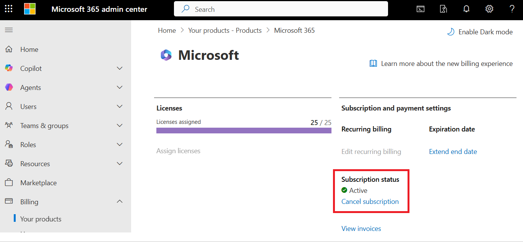Viewport: 523px width, 242px height.
Task: Click Extend end date link
Action: point(453,152)
